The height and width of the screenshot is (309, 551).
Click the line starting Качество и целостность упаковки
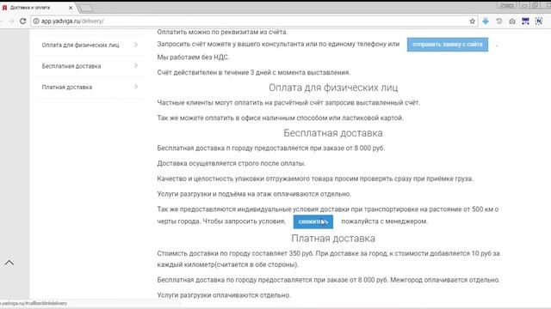(315, 179)
